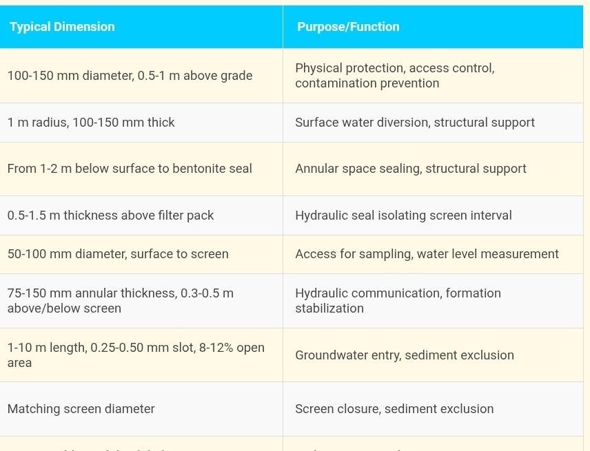Select the 'From 1-2 m below surface' cell
Screen dimensions: 590x451
130,169
